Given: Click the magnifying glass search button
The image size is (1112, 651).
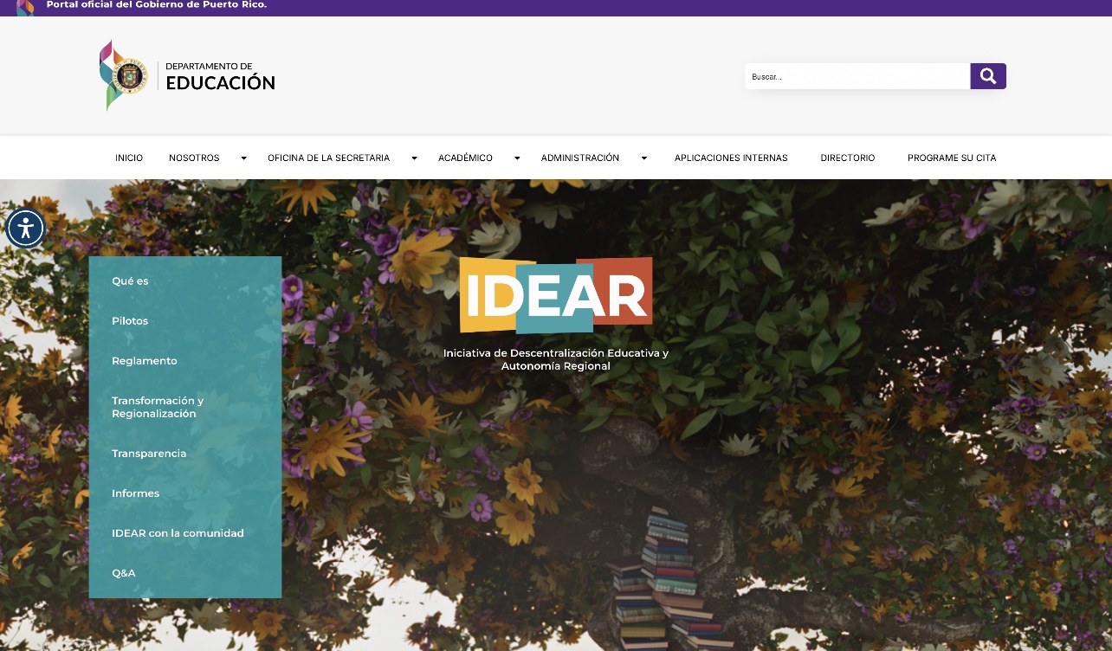Looking at the screenshot, I should [x=988, y=76].
